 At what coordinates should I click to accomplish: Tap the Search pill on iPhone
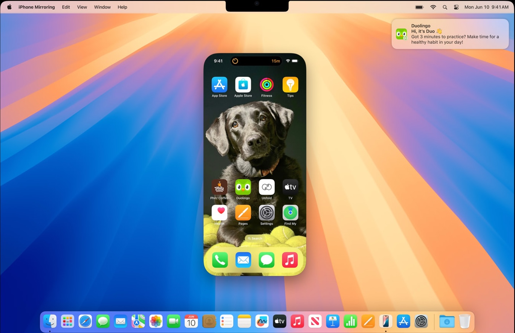tap(255, 238)
